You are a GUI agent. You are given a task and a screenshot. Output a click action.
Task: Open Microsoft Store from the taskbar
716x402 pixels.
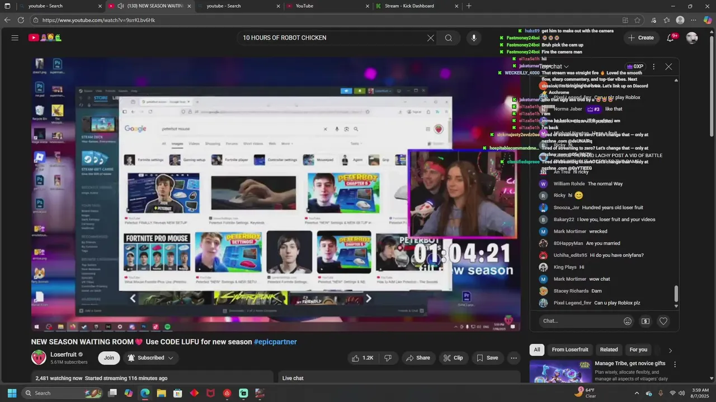(178, 393)
